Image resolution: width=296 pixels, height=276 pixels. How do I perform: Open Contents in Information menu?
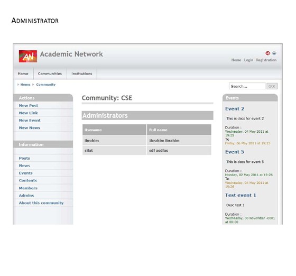pos(27,180)
